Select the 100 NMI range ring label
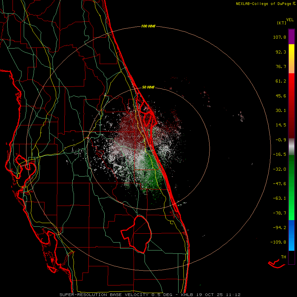Viewport: 297px width, 297px height. (x=148, y=26)
